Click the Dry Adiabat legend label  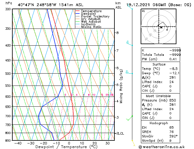click(x=91, y=19)
